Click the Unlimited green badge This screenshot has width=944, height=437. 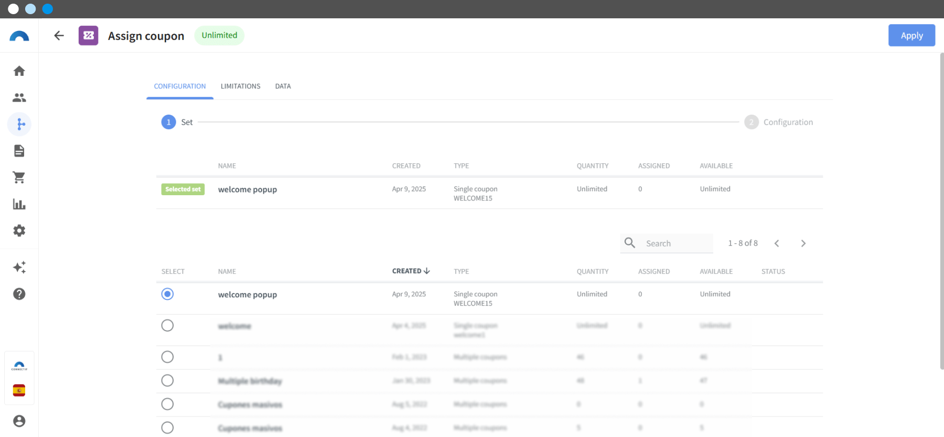tap(219, 35)
